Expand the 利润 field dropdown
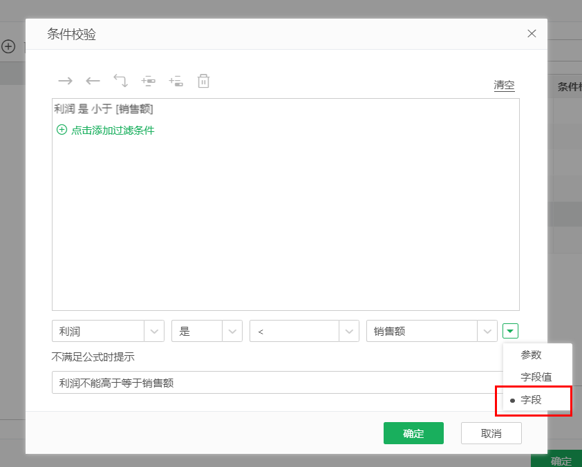This screenshot has width=582, height=467. coord(154,332)
